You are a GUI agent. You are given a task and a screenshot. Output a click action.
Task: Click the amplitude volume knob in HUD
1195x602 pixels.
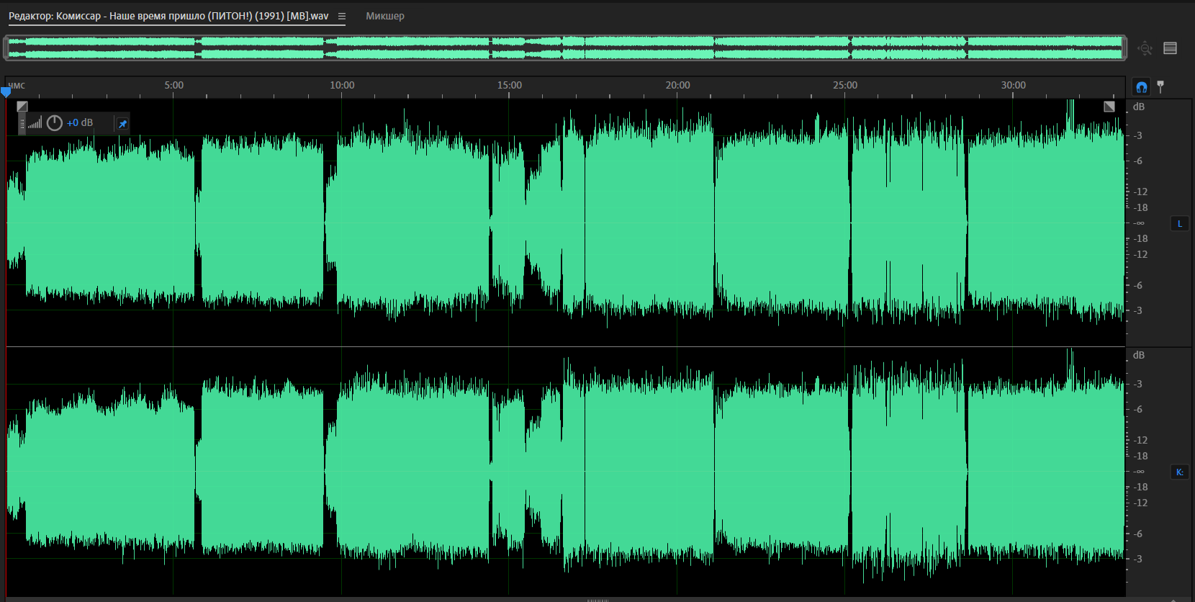pos(55,123)
